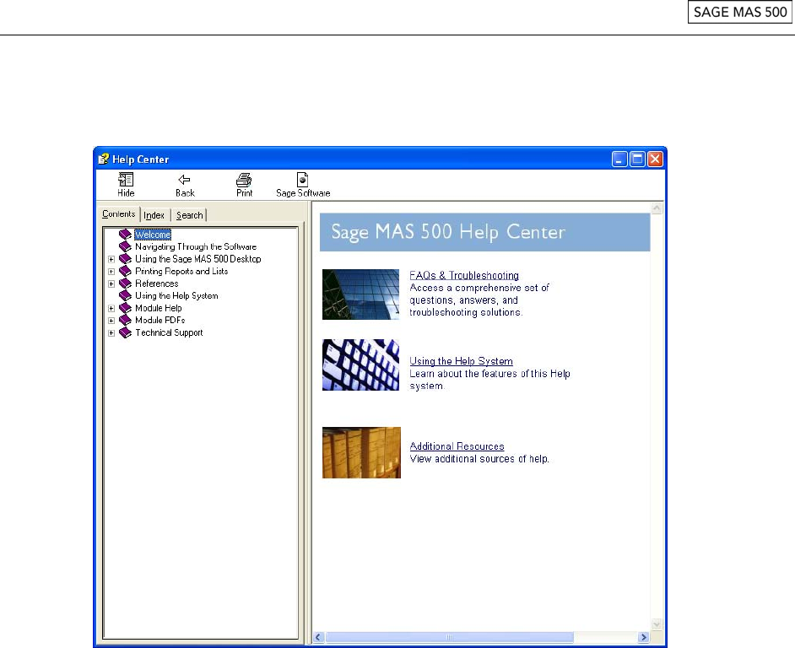The width and height of the screenshot is (795, 648).
Task: Expand the Technical Support tree node
Action: tap(111, 333)
